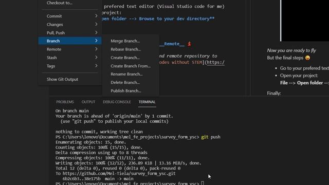Click '6b2c6b3..38e175b main -> main' terminal line
Screen dimensions: 329x185
[98, 179]
